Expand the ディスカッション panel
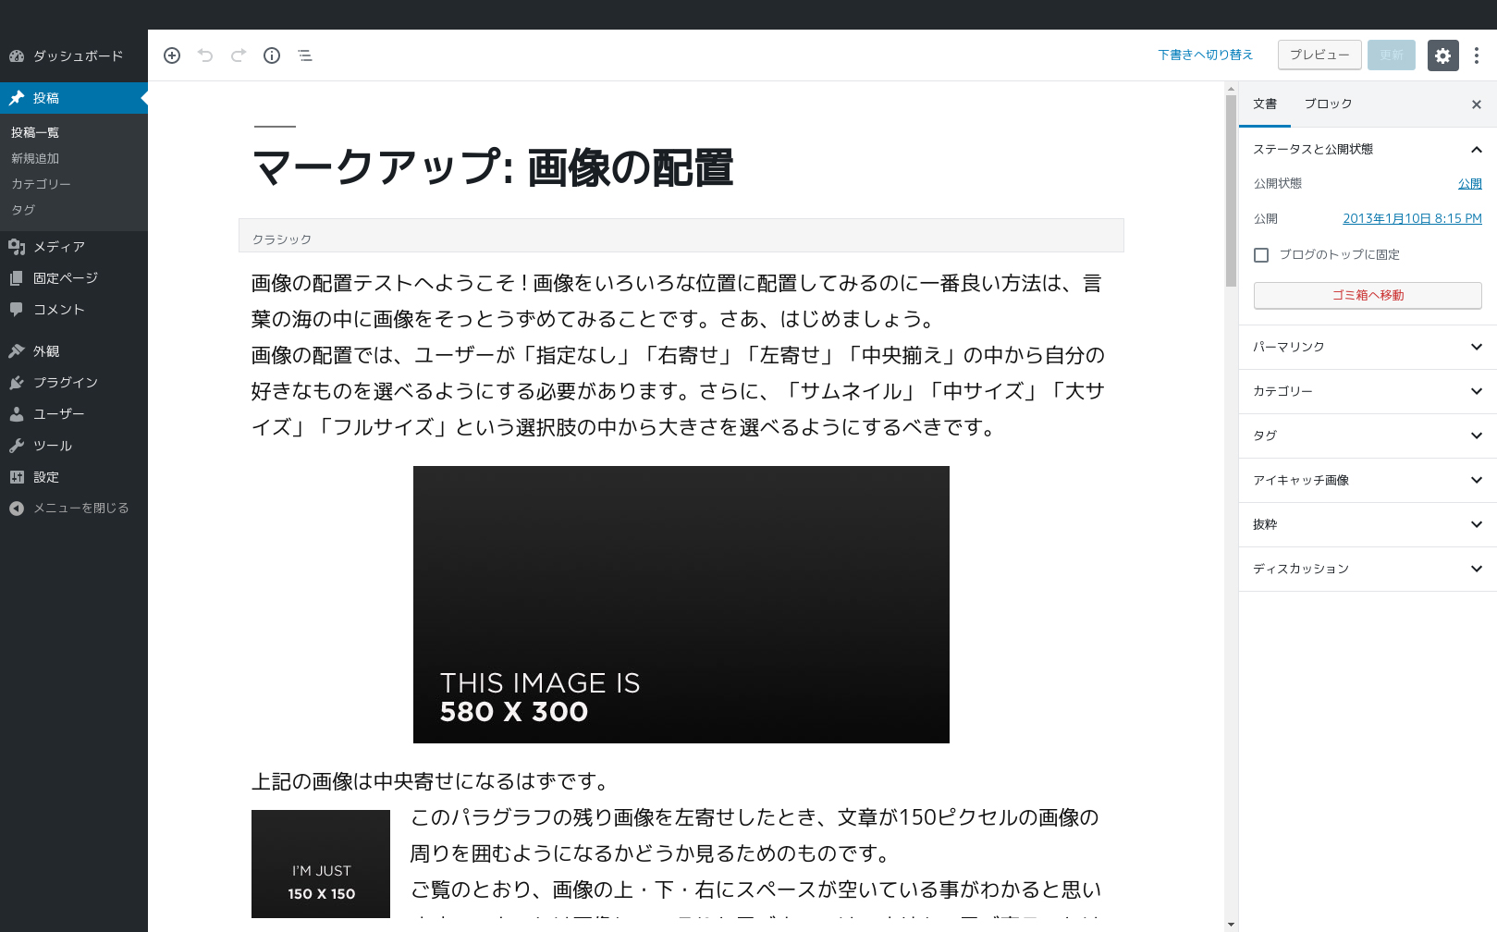The height and width of the screenshot is (932, 1497). coord(1368,570)
